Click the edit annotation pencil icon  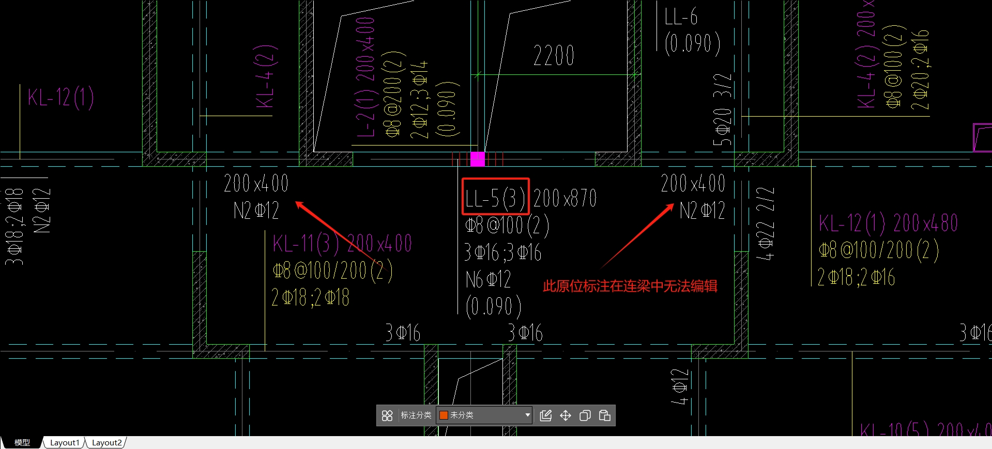coord(546,415)
